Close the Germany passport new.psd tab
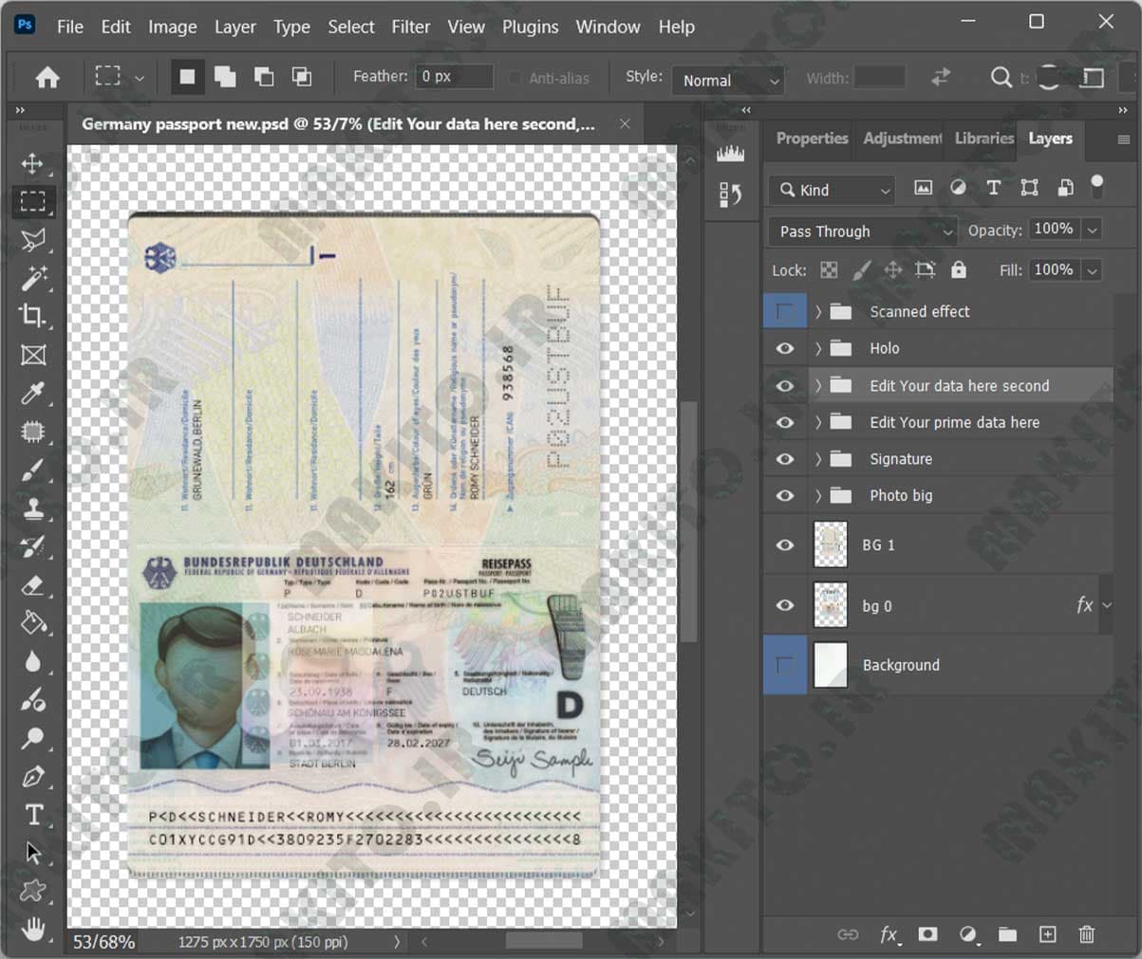 pyautogui.click(x=625, y=123)
